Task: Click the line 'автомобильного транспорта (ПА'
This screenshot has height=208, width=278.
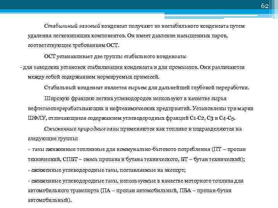Action: (x=130, y=191)
